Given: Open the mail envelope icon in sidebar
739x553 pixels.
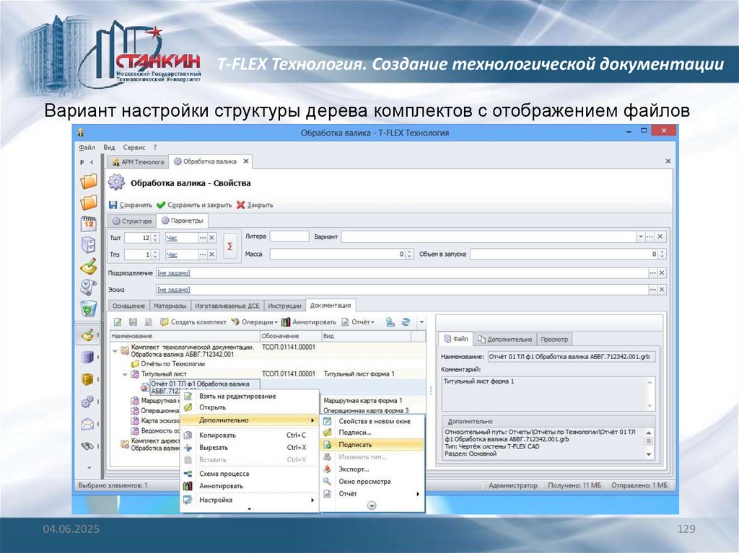Looking at the screenshot, I should click(87, 425).
